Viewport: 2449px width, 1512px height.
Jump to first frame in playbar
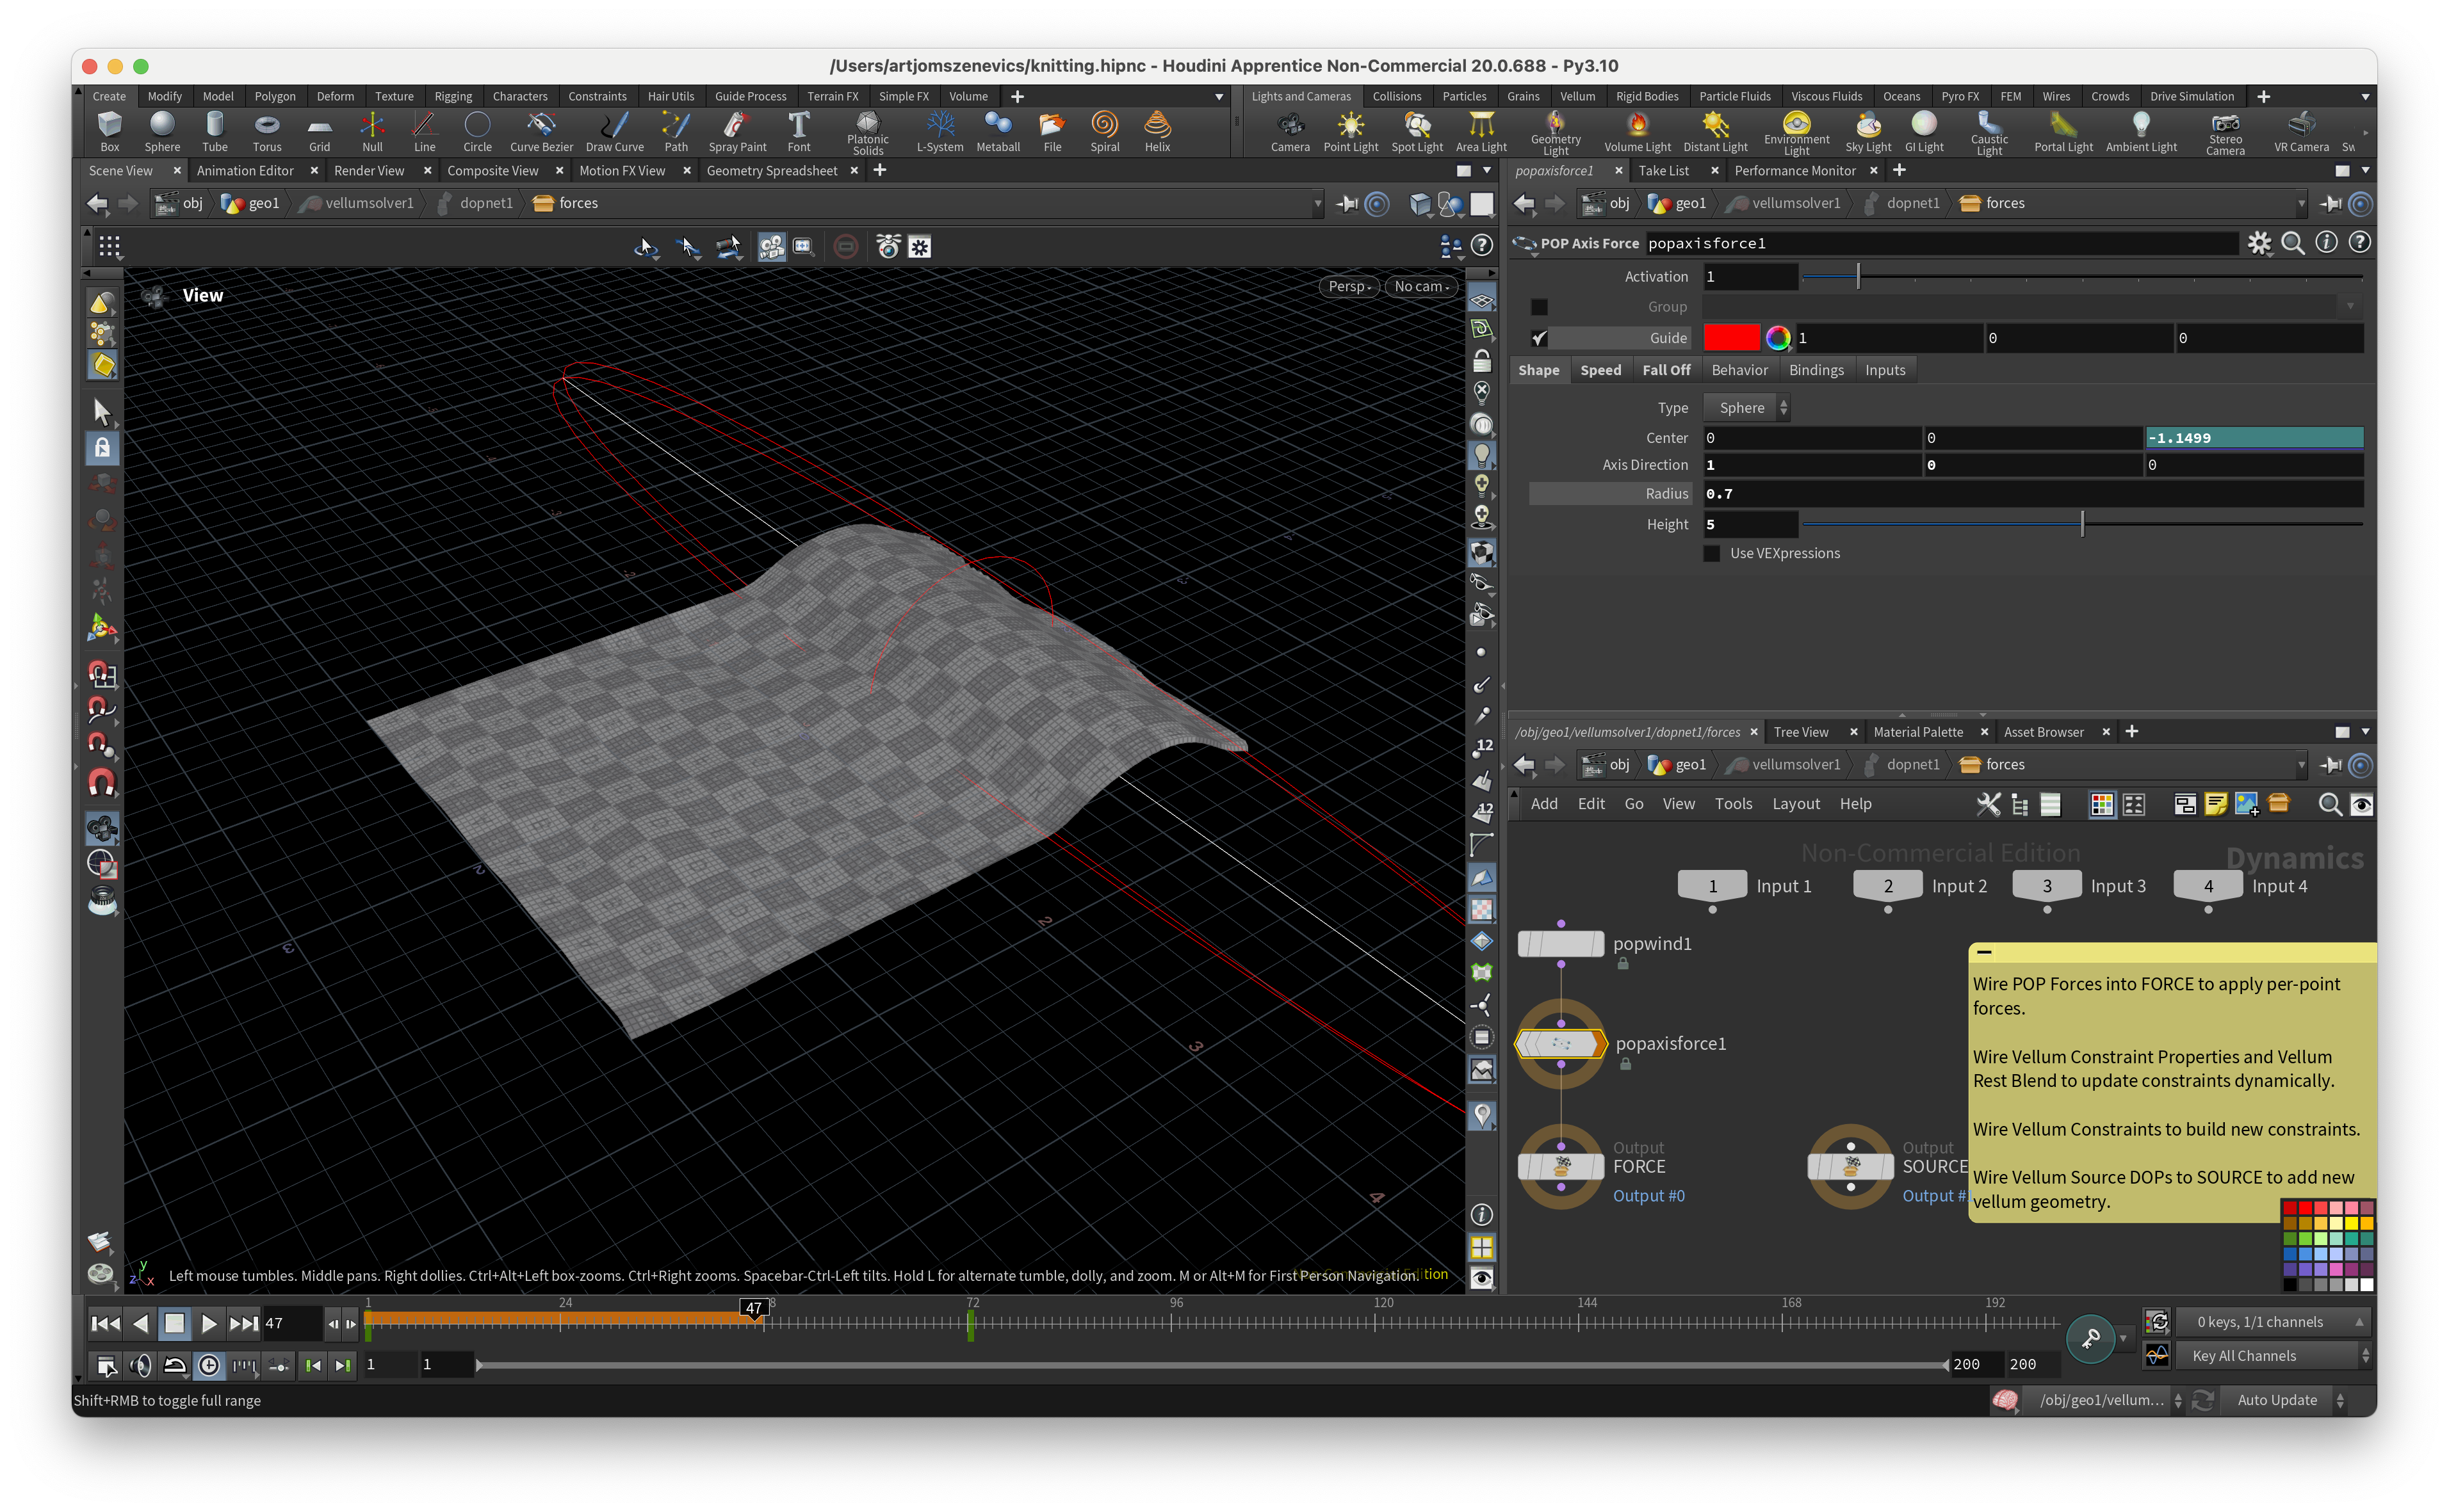(x=105, y=1323)
